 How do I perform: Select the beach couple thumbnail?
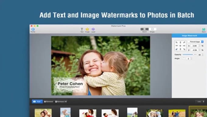(x=65, y=112)
